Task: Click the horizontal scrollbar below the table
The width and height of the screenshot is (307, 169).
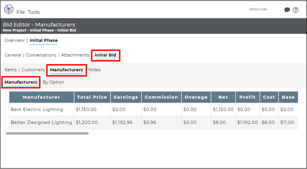Action: point(47,133)
